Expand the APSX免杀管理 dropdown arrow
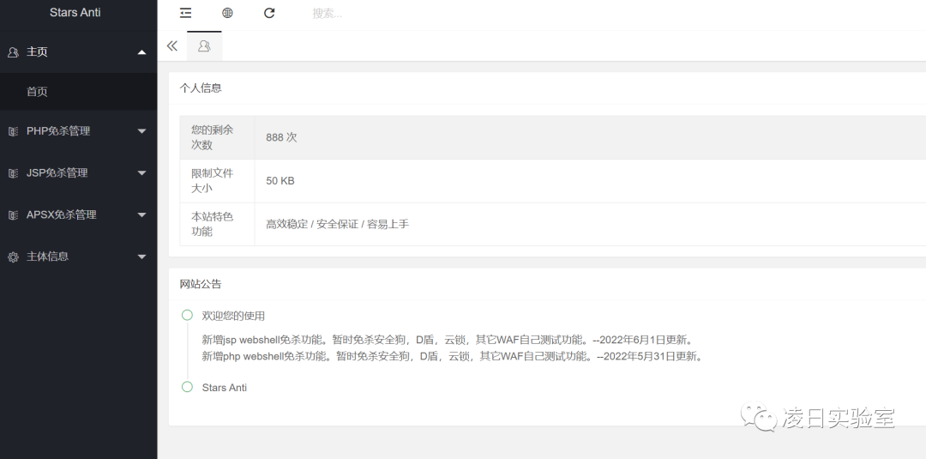Image resolution: width=926 pixels, height=459 pixels. pyautogui.click(x=141, y=215)
